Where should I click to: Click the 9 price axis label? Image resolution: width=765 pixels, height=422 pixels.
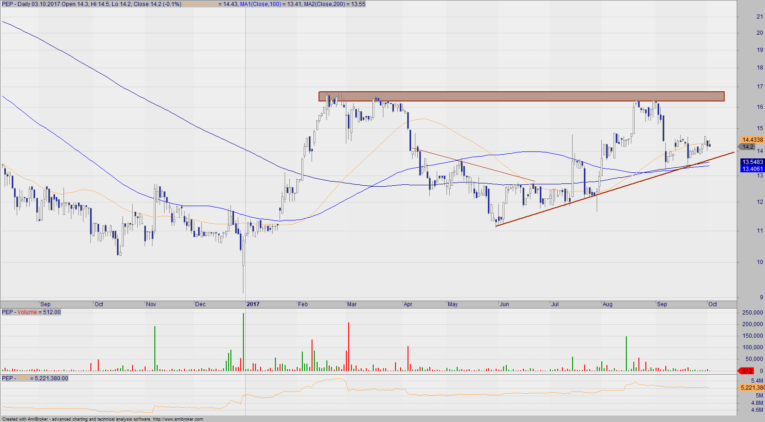761,297
